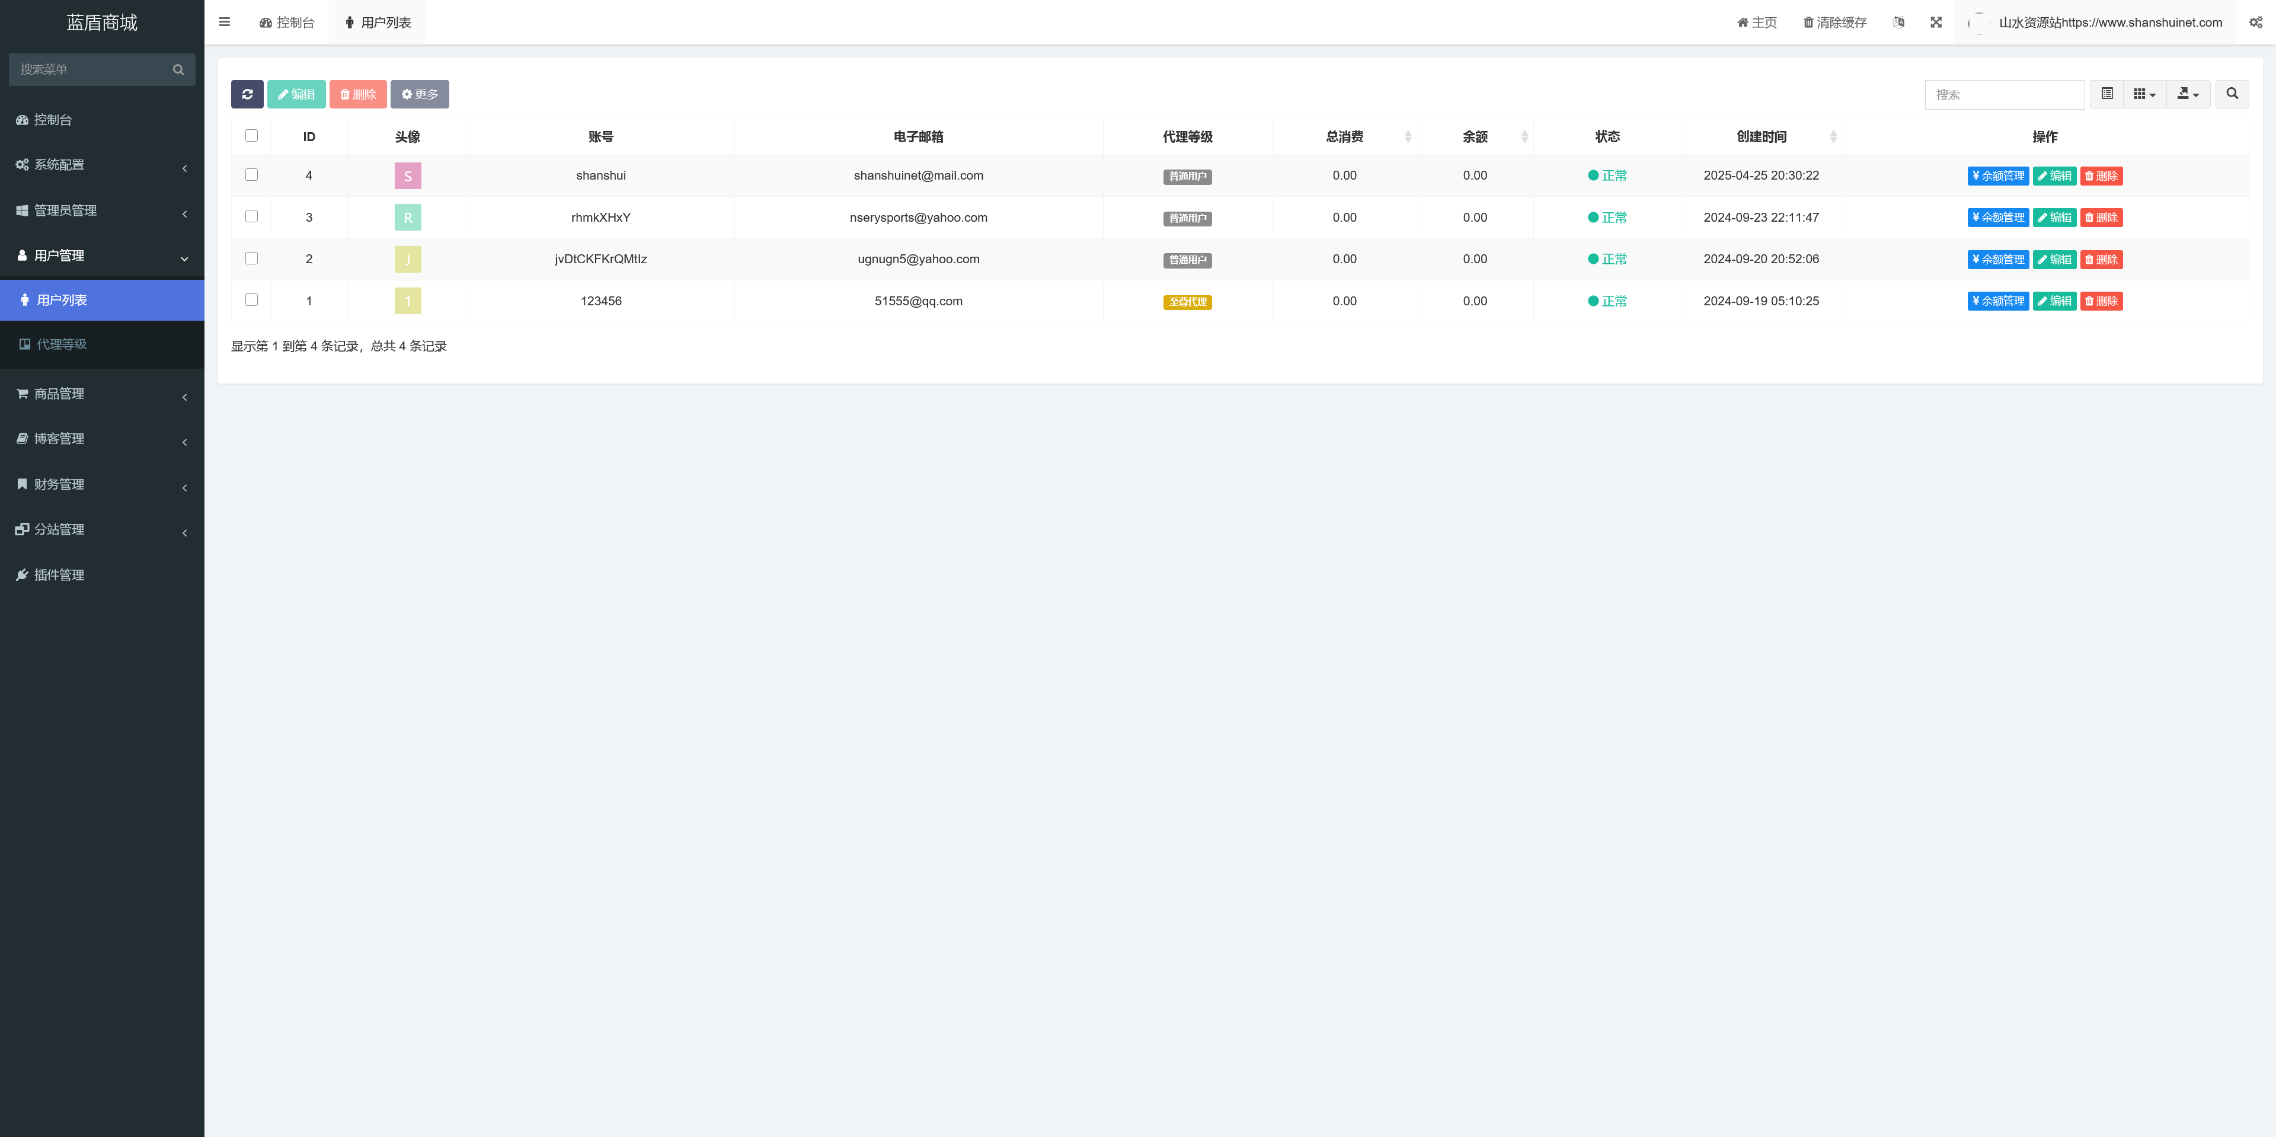This screenshot has height=1137, width=2276.
Task: Click the 余额管理 button for user shanshui
Action: (x=1997, y=176)
